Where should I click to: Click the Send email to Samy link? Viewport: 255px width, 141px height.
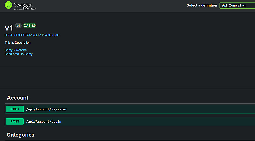(x=19, y=54)
